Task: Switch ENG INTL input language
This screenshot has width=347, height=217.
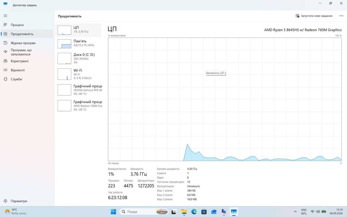Action: pos(304,212)
